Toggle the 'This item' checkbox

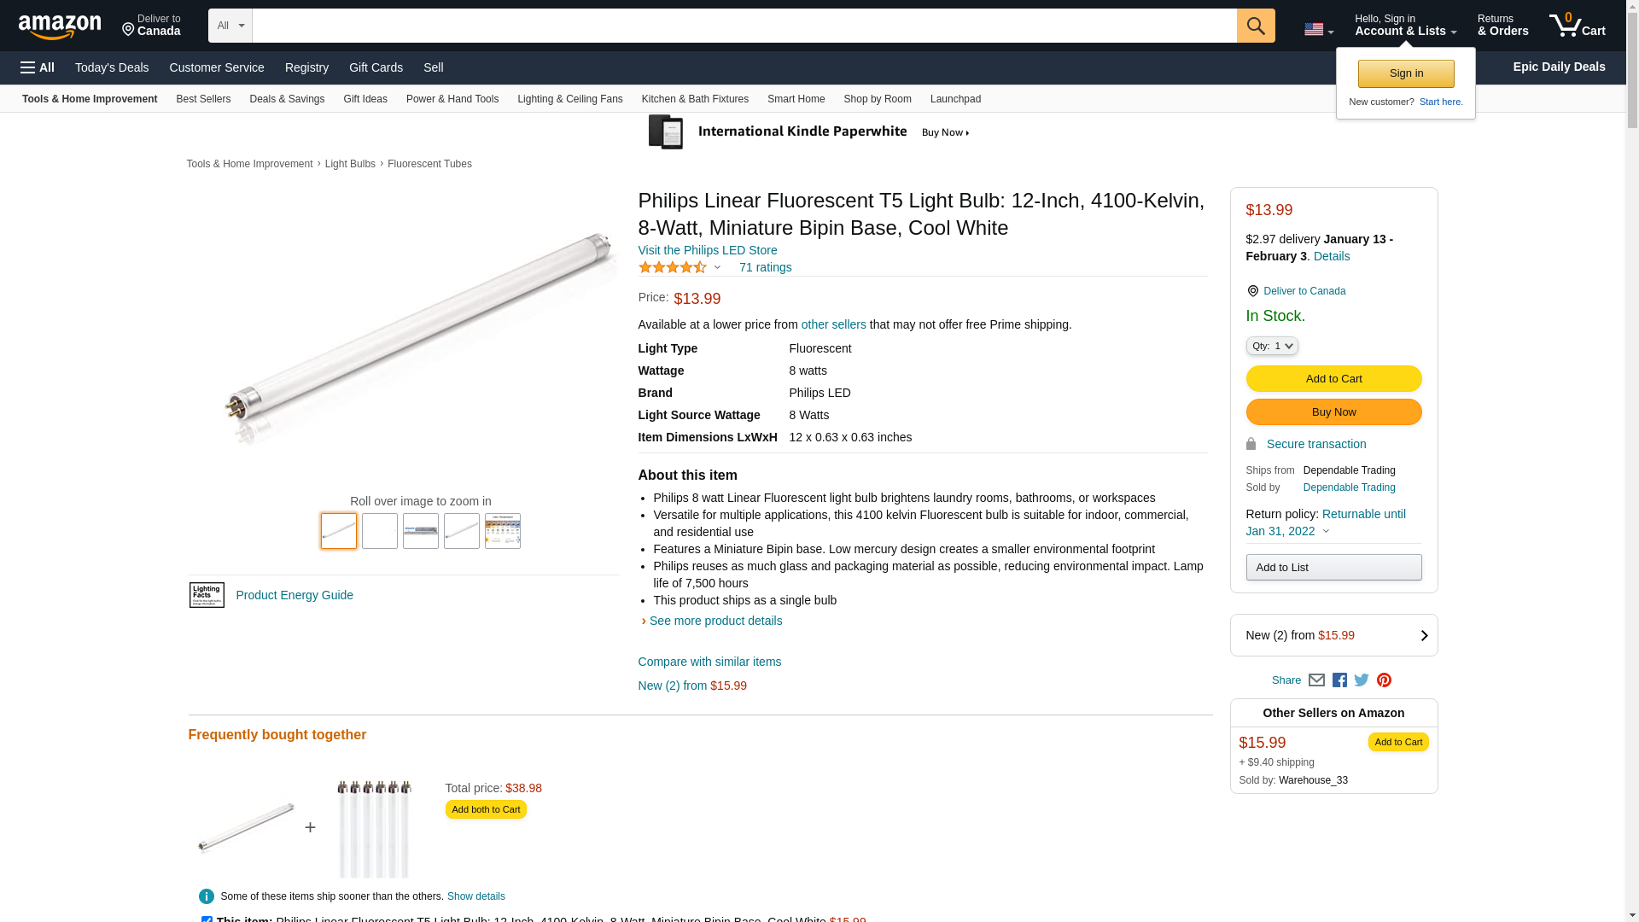click(x=207, y=919)
